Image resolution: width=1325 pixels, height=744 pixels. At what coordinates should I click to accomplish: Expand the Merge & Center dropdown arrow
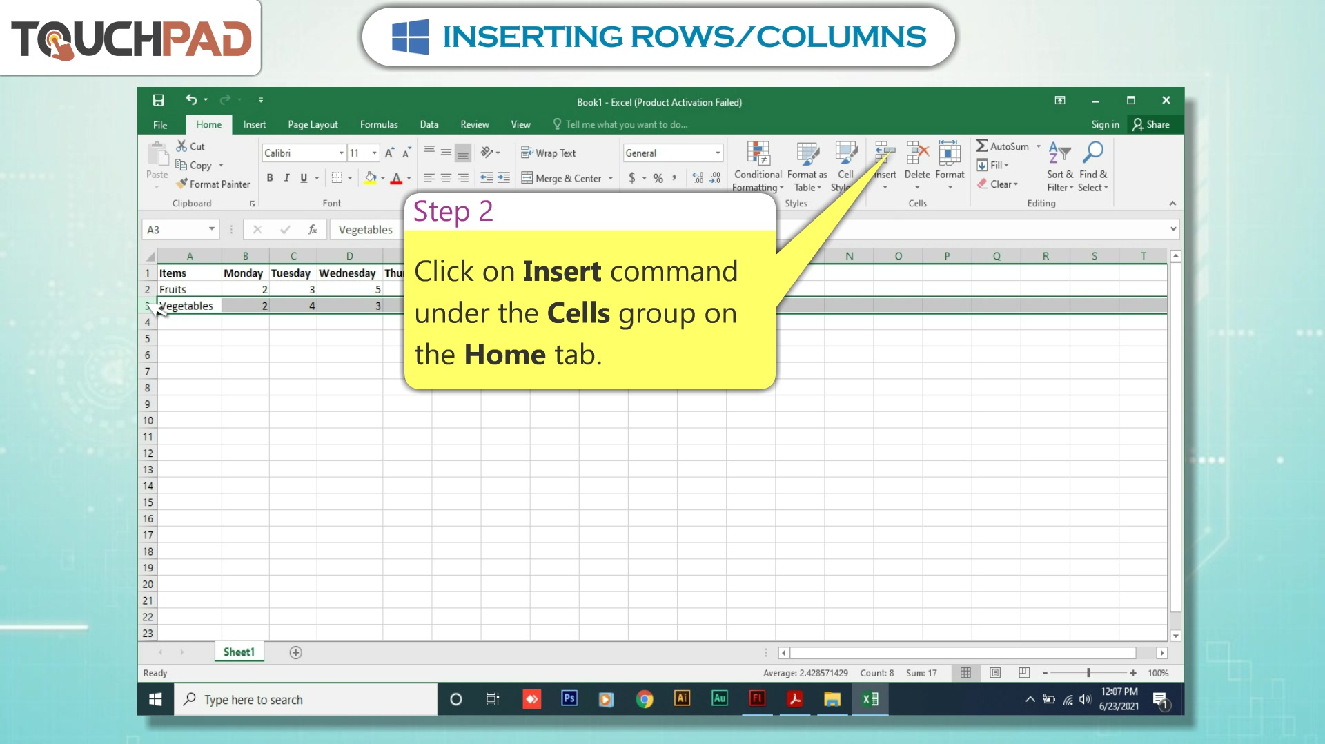(611, 178)
